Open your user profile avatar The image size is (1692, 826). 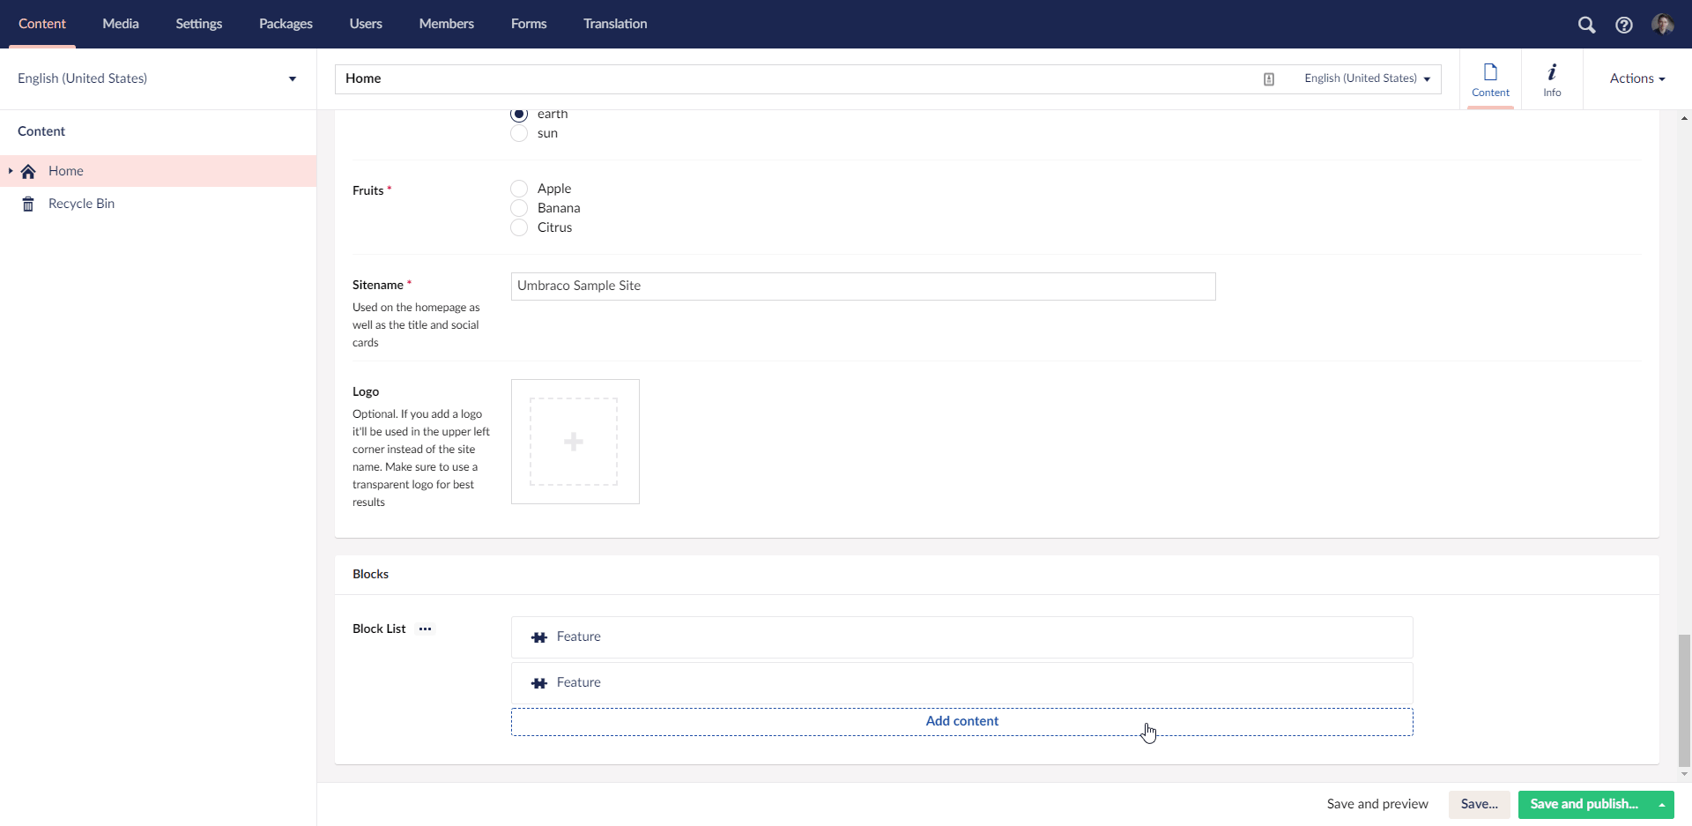tap(1663, 25)
